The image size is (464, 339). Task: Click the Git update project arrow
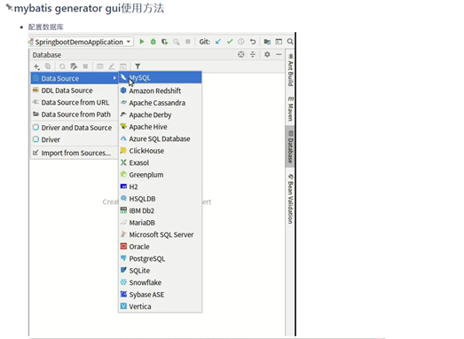click(x=218, y=42)
